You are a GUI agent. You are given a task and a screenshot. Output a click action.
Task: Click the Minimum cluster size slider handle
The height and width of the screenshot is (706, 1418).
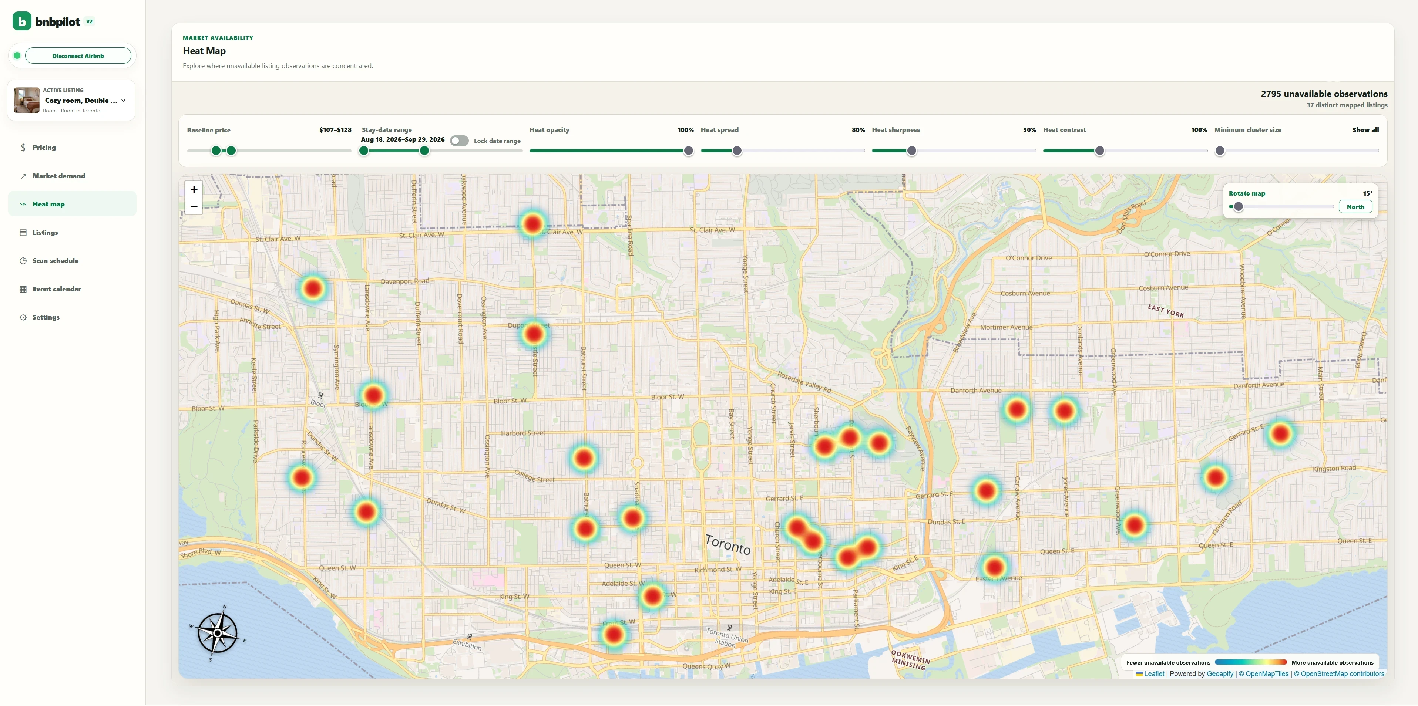1220,151
